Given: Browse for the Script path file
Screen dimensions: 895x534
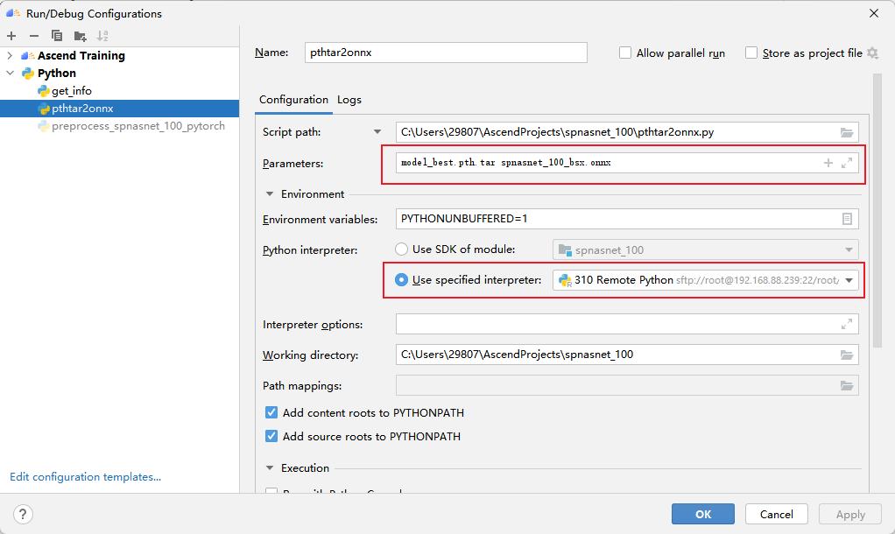Looking at the screenshot, I should (x=846, y=133).
